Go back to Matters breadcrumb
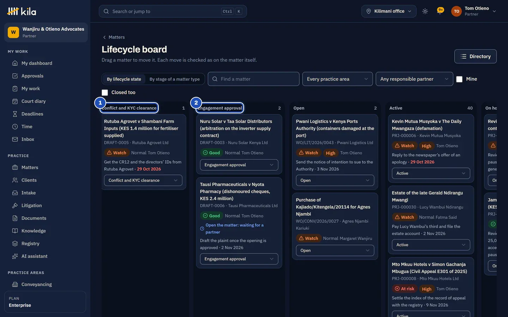This screenshot has width=508, height=317. point(114,37)
